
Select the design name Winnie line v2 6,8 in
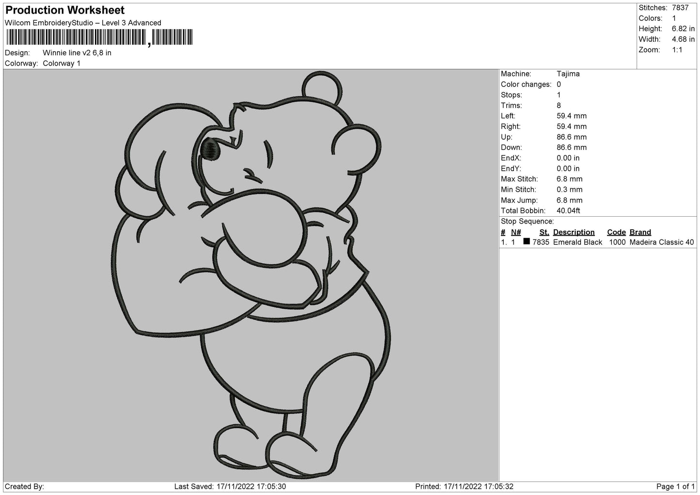(x=77, y=53)
